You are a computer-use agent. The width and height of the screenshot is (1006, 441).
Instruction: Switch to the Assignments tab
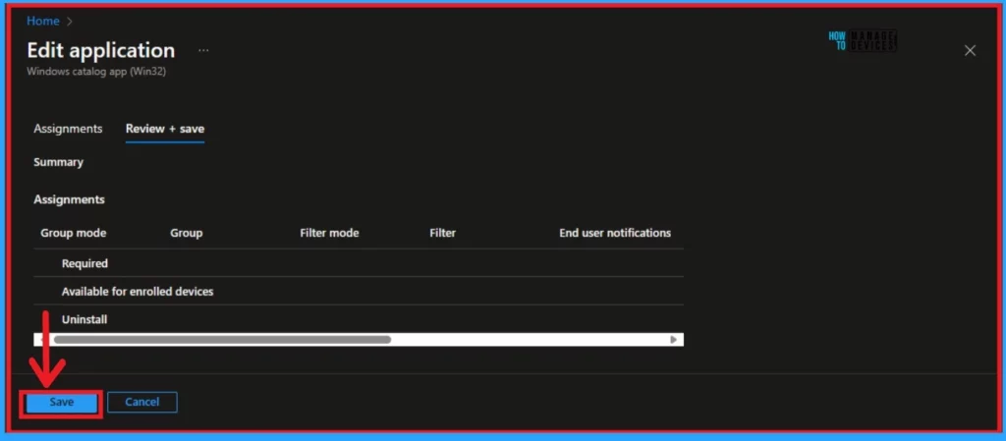click(x=68, y=129)
